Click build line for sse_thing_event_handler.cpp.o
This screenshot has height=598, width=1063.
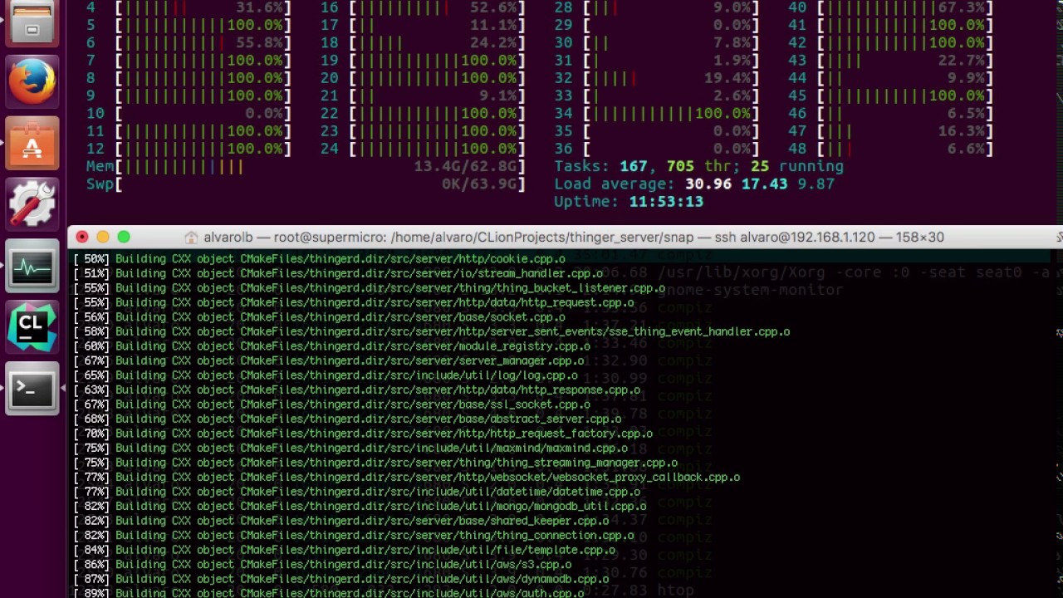(432, 331)
